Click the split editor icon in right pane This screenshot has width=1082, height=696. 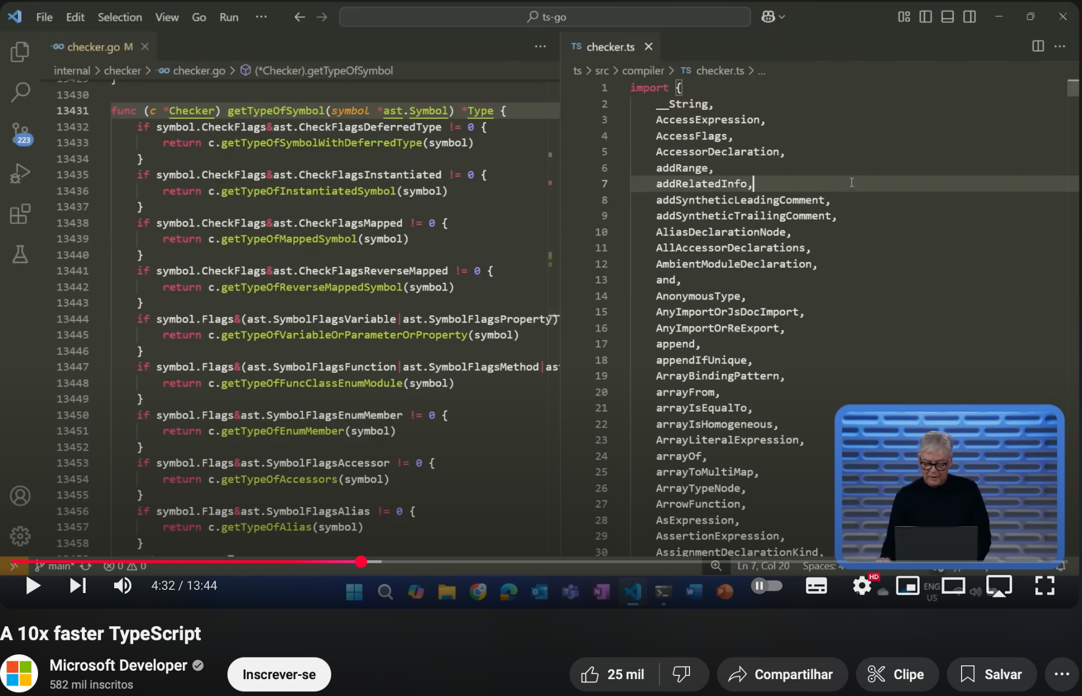point(1038,46)
